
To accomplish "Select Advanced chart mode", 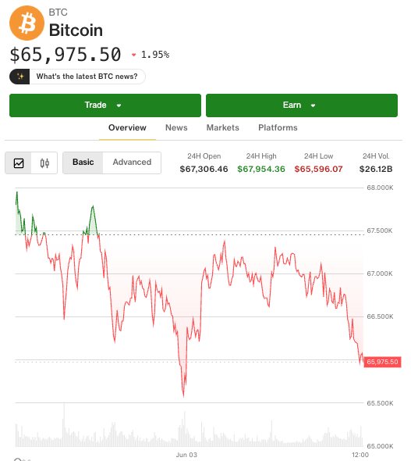I will 132,163.
